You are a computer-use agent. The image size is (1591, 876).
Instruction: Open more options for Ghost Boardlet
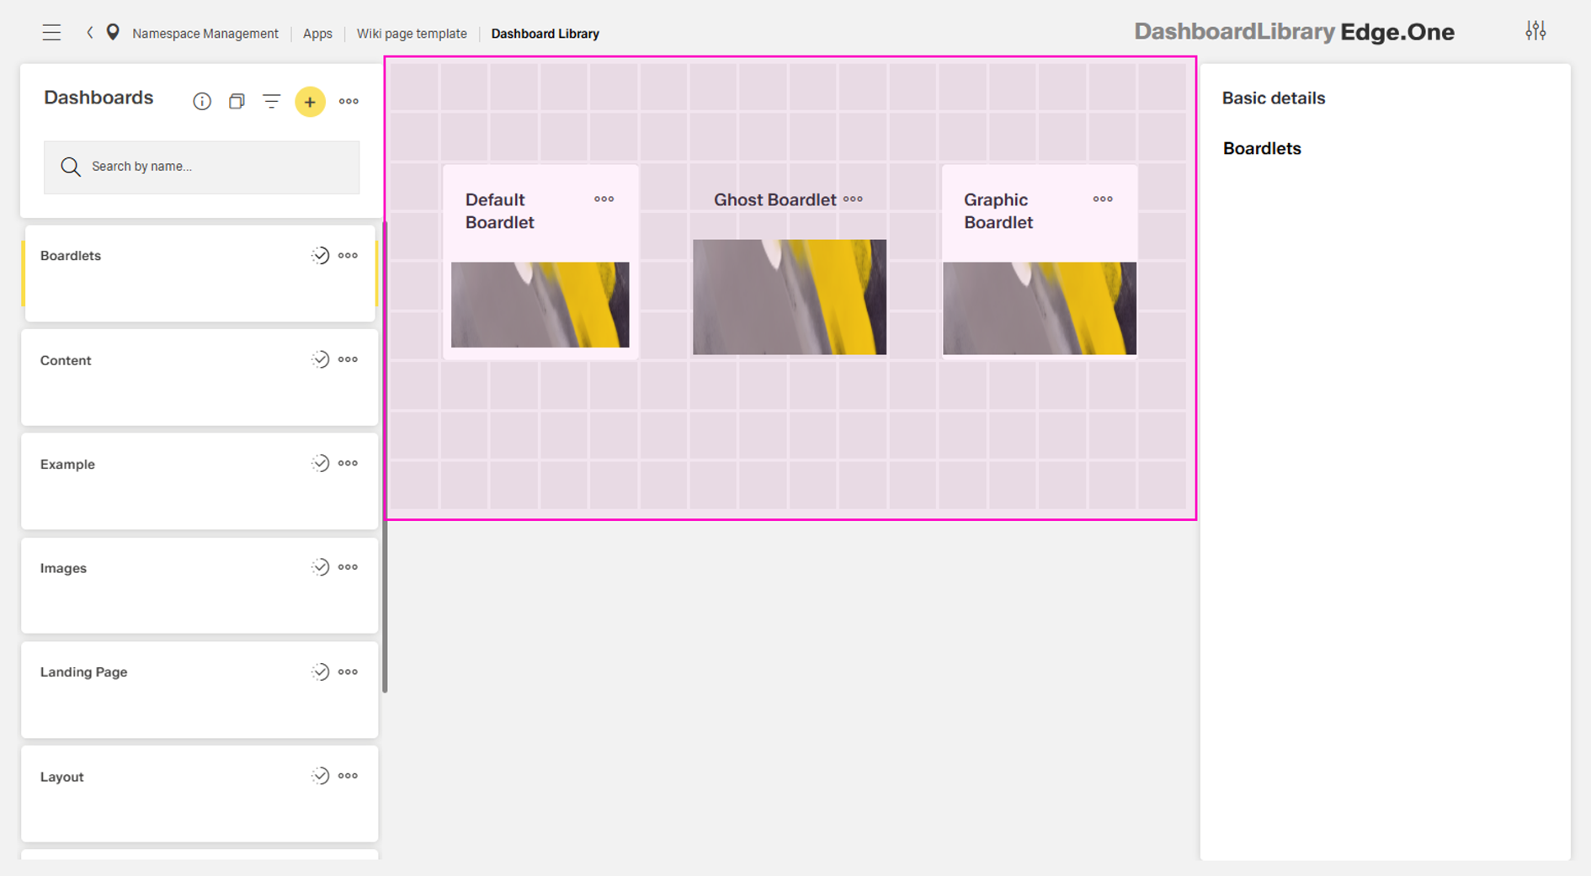click(853, 199)
